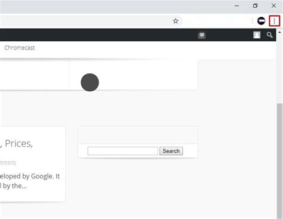Focus the sidebar search text field
This screenshot has height=219, width=283.
pyautogui.click(x=123, y=151)
